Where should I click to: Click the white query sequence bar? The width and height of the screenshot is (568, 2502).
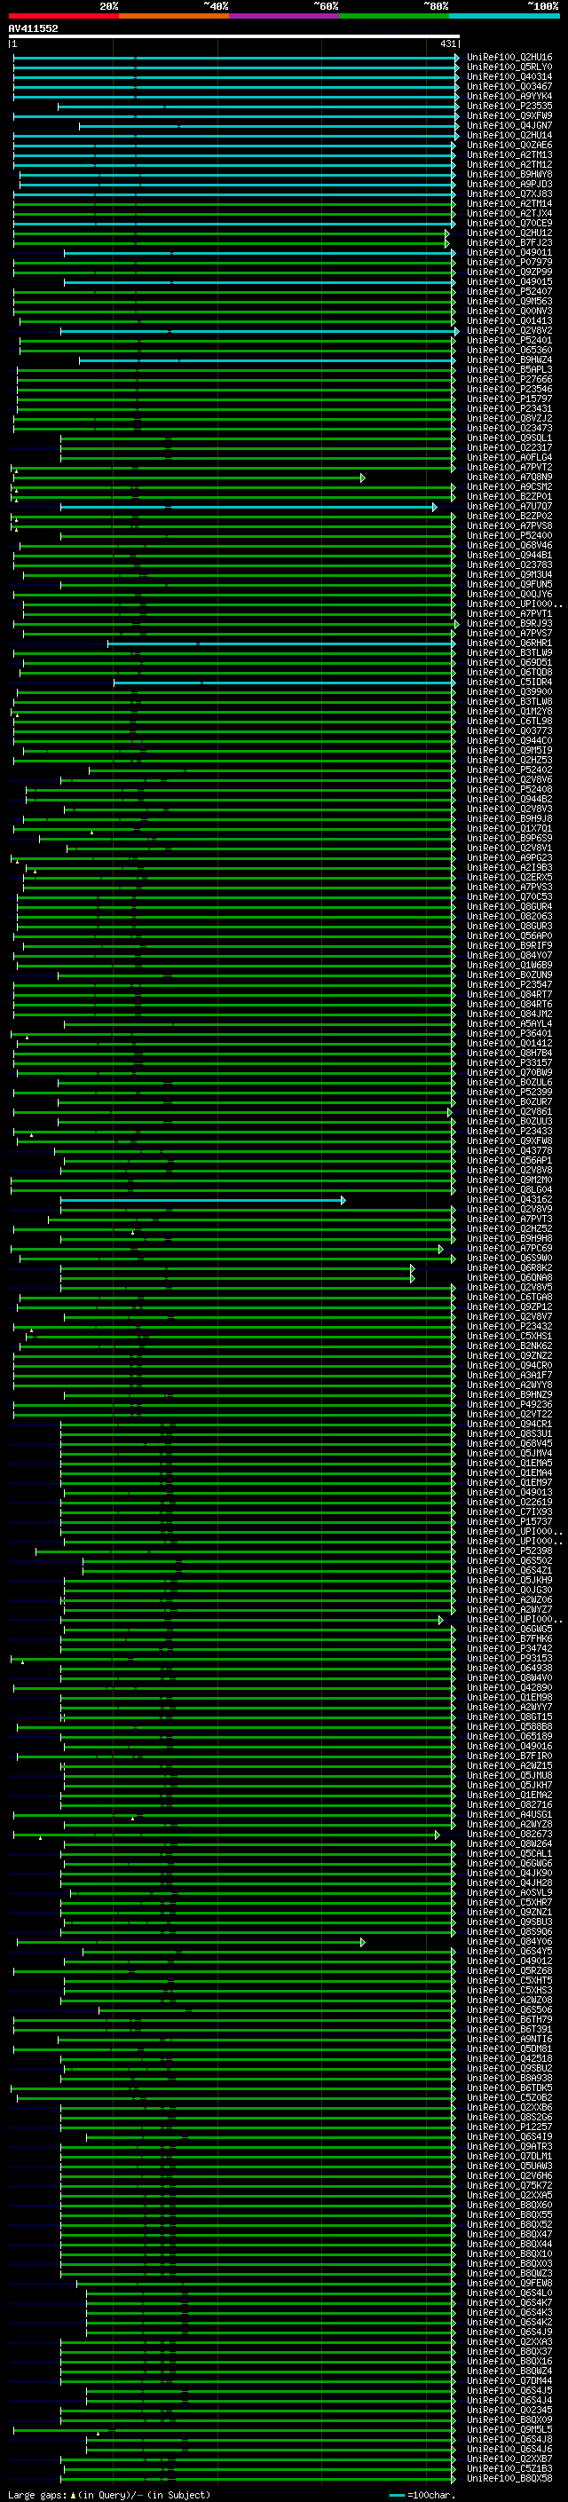click(234, 37)
